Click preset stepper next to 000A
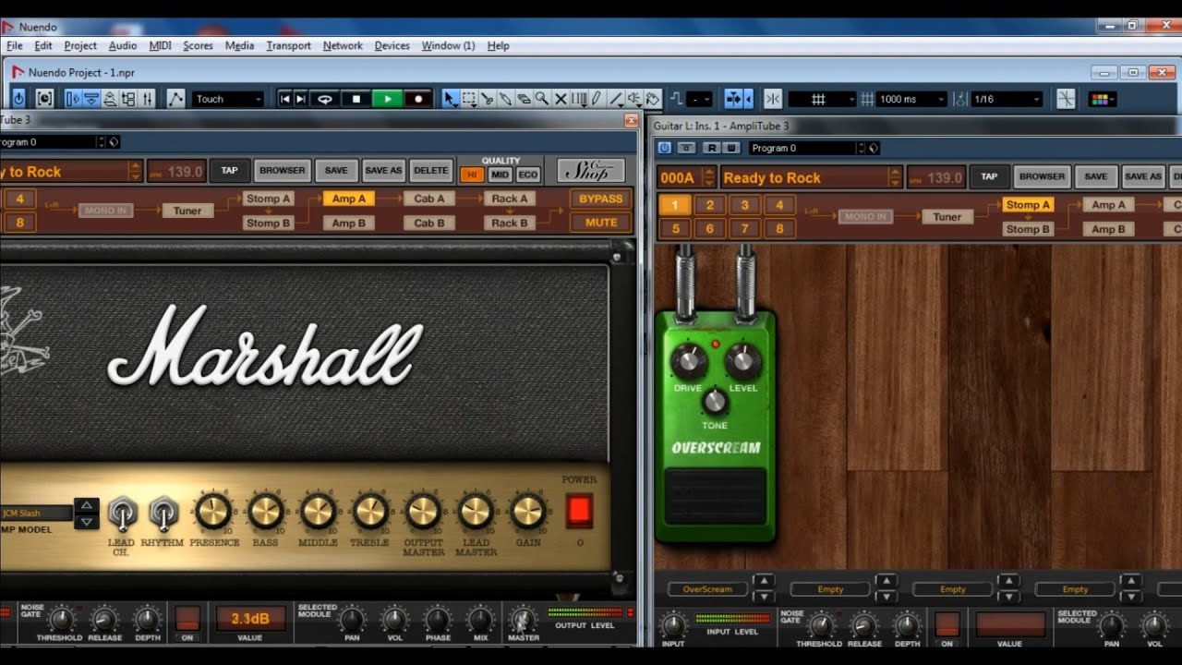This screenshot has width=1182, height=665. (709, 177)
